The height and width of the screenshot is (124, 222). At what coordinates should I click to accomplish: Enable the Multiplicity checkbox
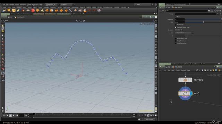coord(176,25)
